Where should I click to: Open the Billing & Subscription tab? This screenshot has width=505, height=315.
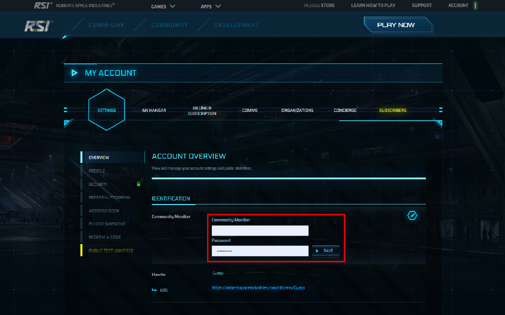(202, 111)
